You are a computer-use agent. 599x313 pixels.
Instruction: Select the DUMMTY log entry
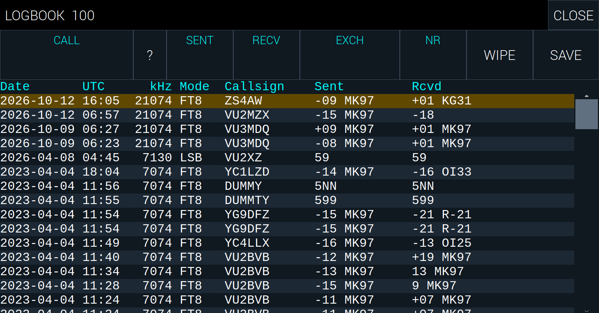coord(287,201)
